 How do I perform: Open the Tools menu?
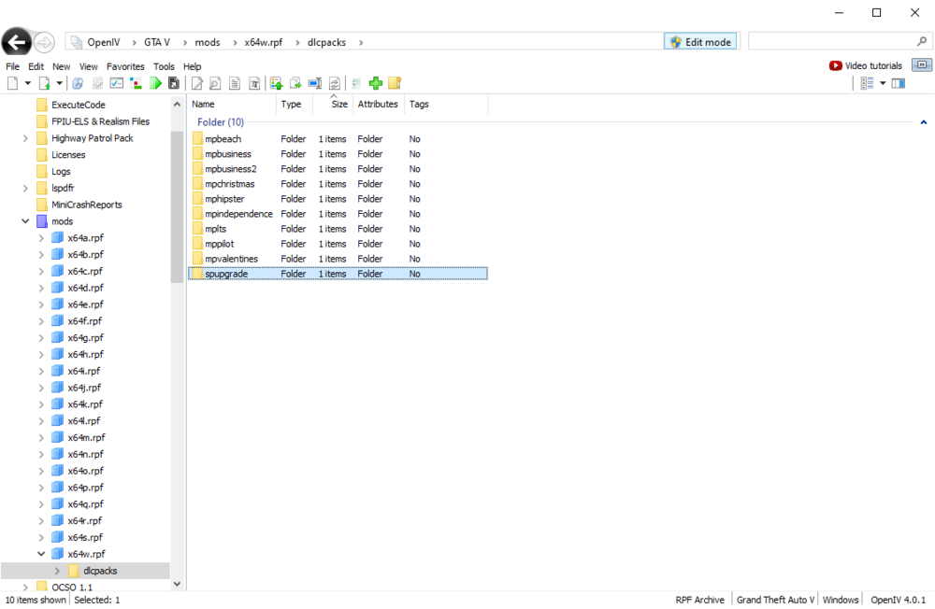(164, 66)
